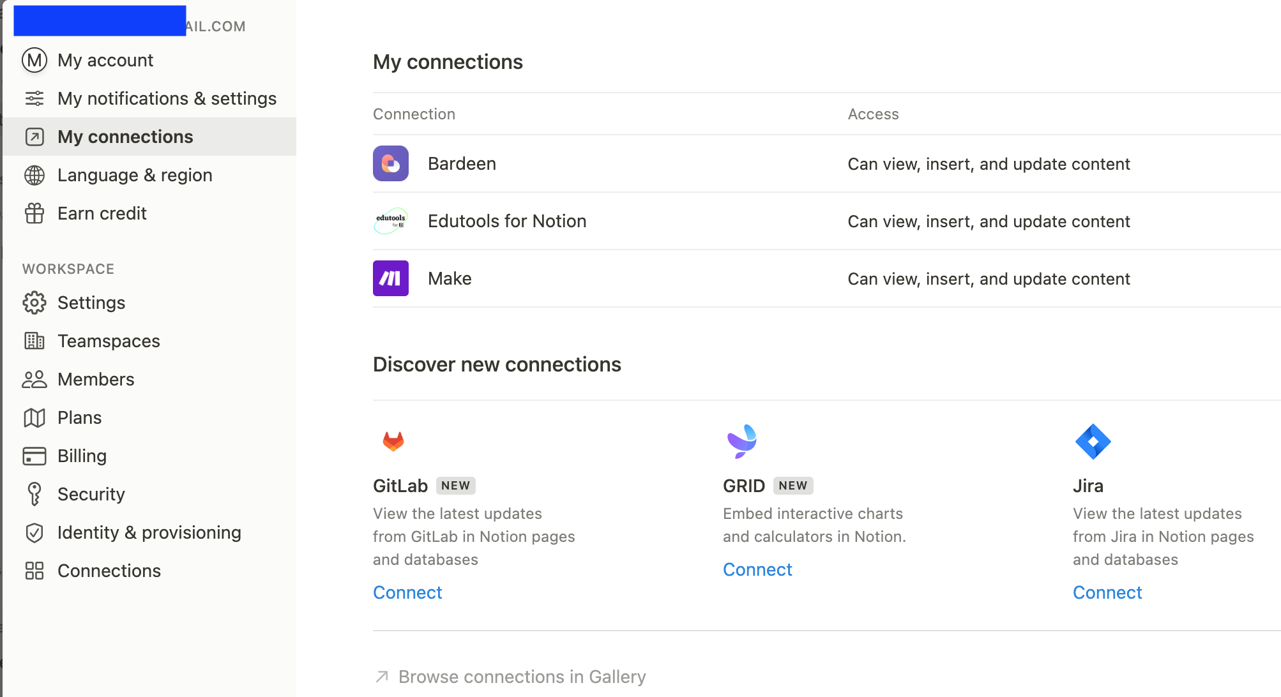1281x697 pixels.
Task: Click the Teamspaces building icon
Action: [34, 341]
